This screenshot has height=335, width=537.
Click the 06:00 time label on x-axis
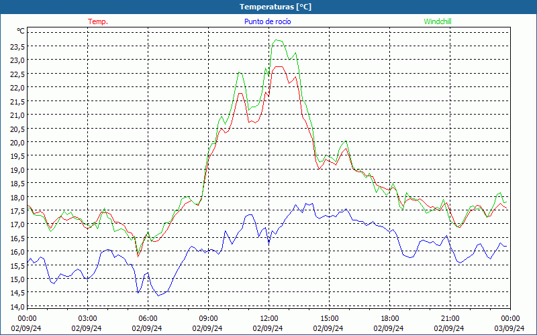coord(148,319)
